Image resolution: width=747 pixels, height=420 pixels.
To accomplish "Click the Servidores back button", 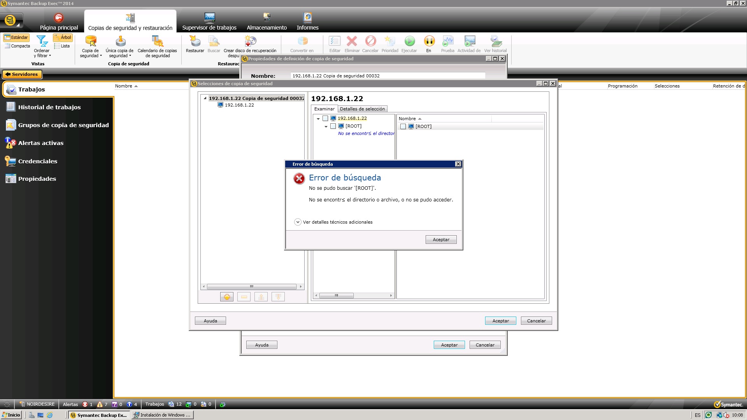I will tap(22, 74).
